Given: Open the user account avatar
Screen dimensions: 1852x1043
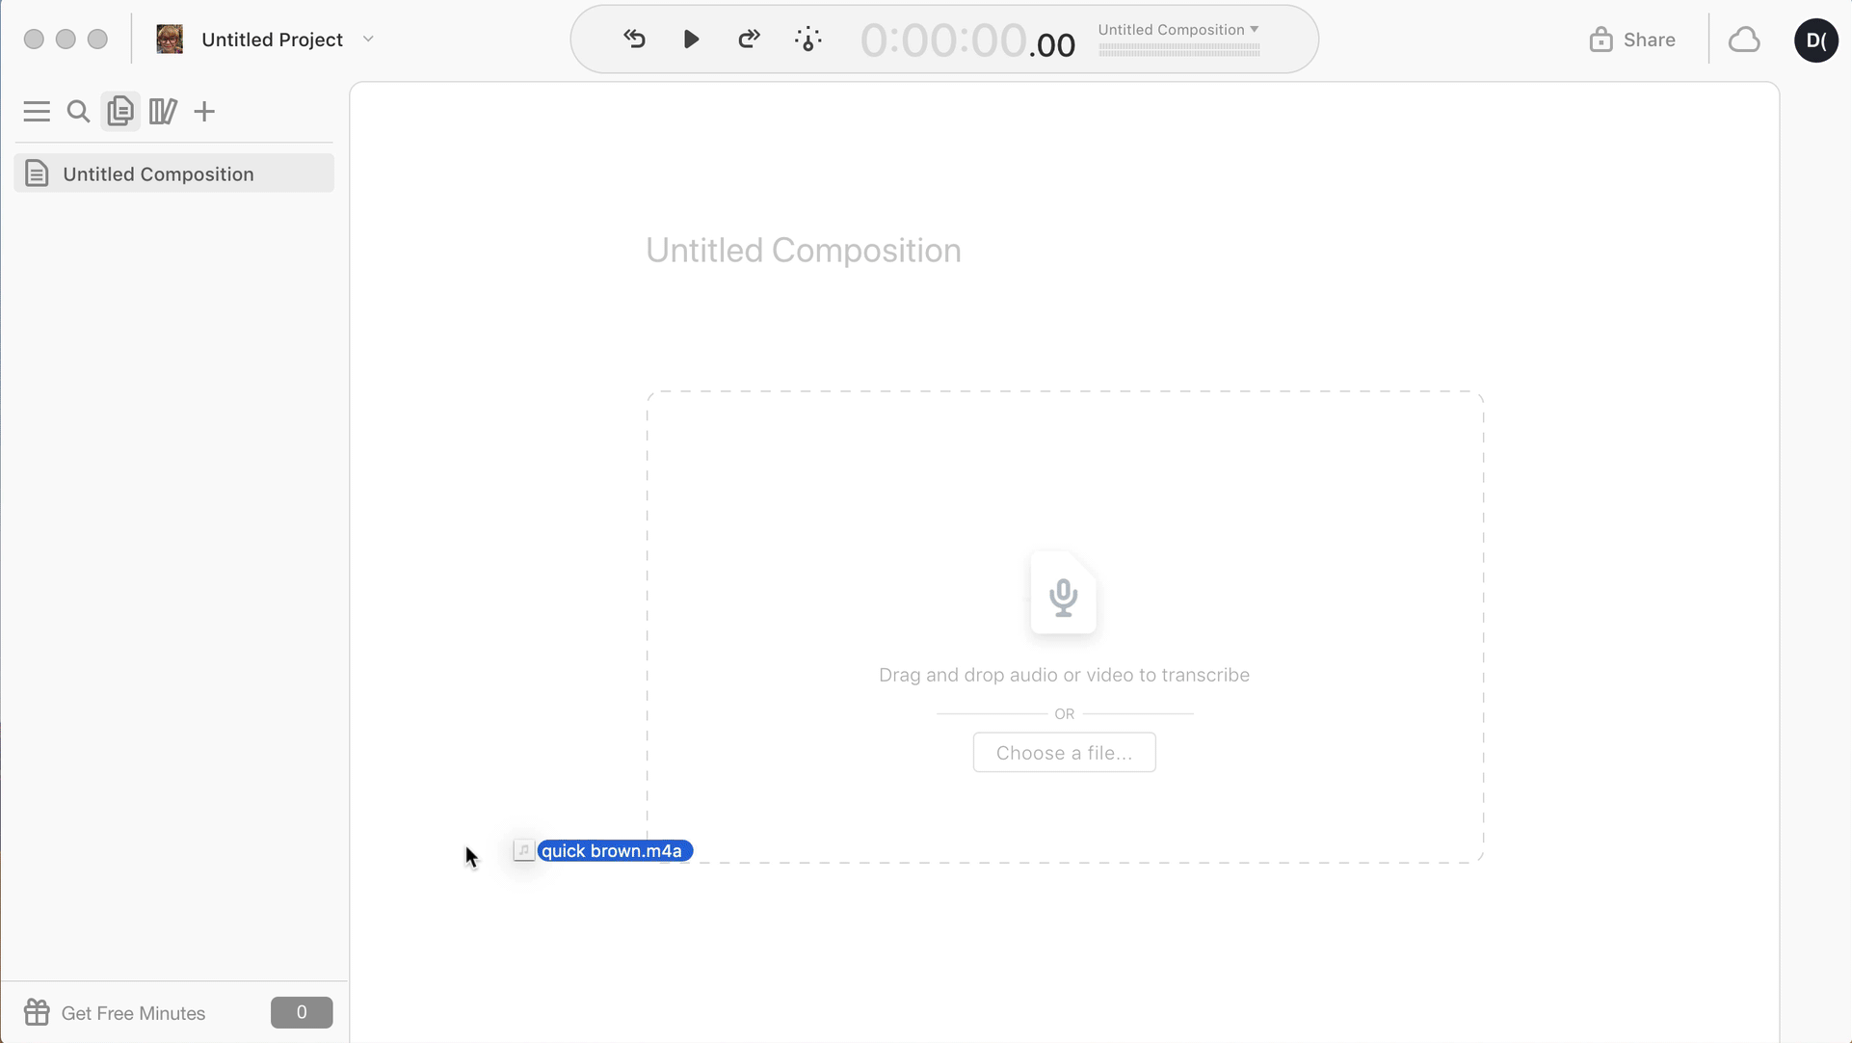Looking at the screenshot, I should [1815, 40].
